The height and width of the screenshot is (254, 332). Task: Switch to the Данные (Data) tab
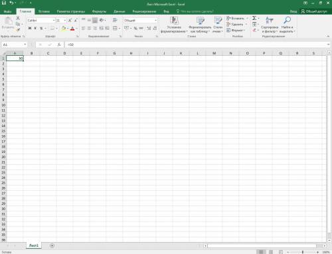coord(120,11)
